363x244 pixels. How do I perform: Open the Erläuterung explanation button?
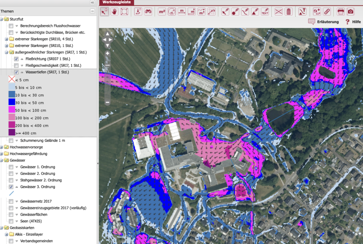[323, 22]
